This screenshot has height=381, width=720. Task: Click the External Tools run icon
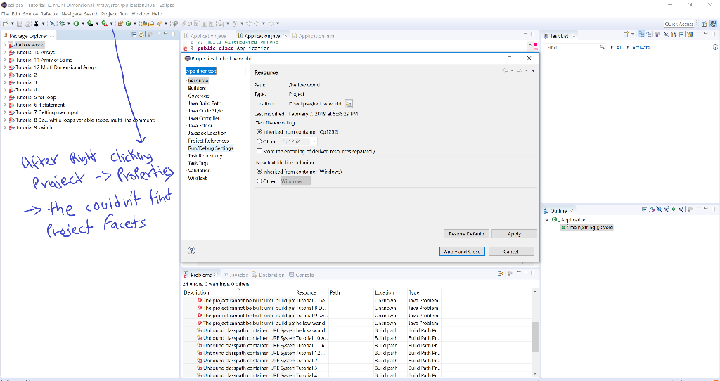pyautogui.click(x=105, y=23)
